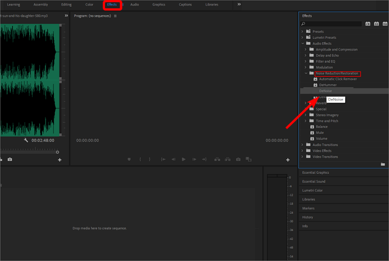Play the Program monitor
The image size is (389, 261).
[x=183, y=159]
